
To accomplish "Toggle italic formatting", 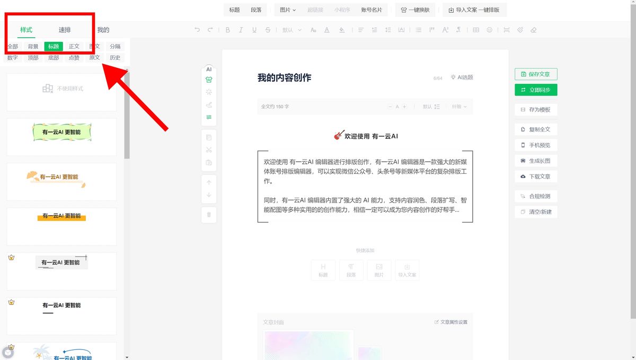I will click(x=241, y=30).
